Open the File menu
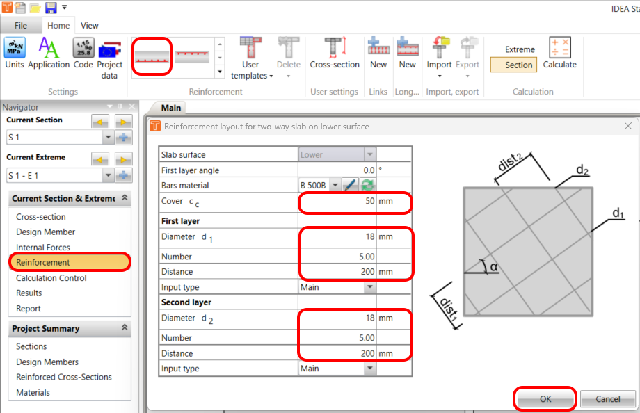The image size is (640, 413). pos(21,25)
